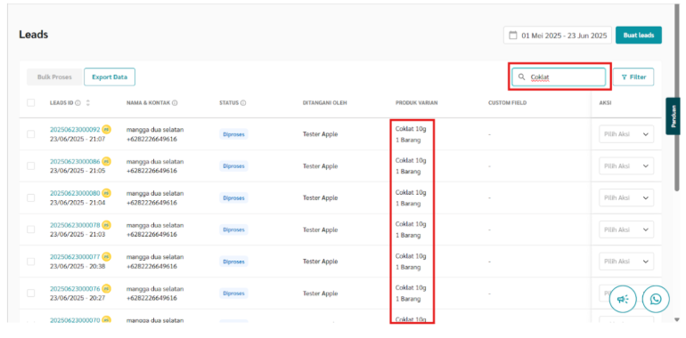686x338 pixels.
Task: Open lead link 20250623000078
Action: 75,225
